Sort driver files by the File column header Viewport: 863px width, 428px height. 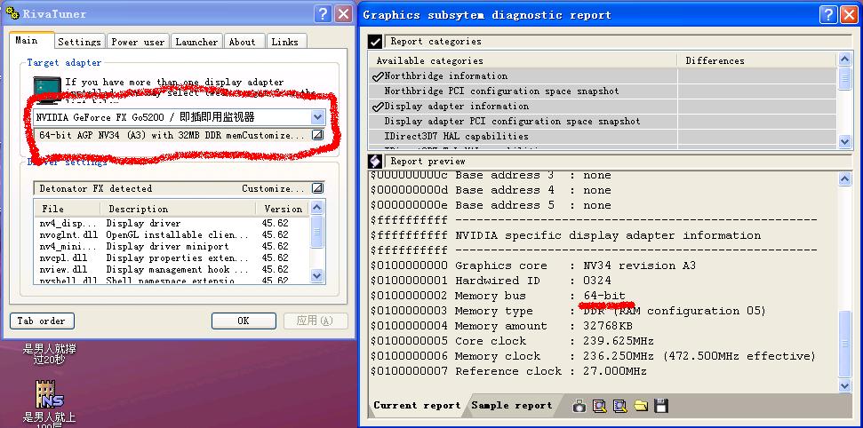coord(68,209)
